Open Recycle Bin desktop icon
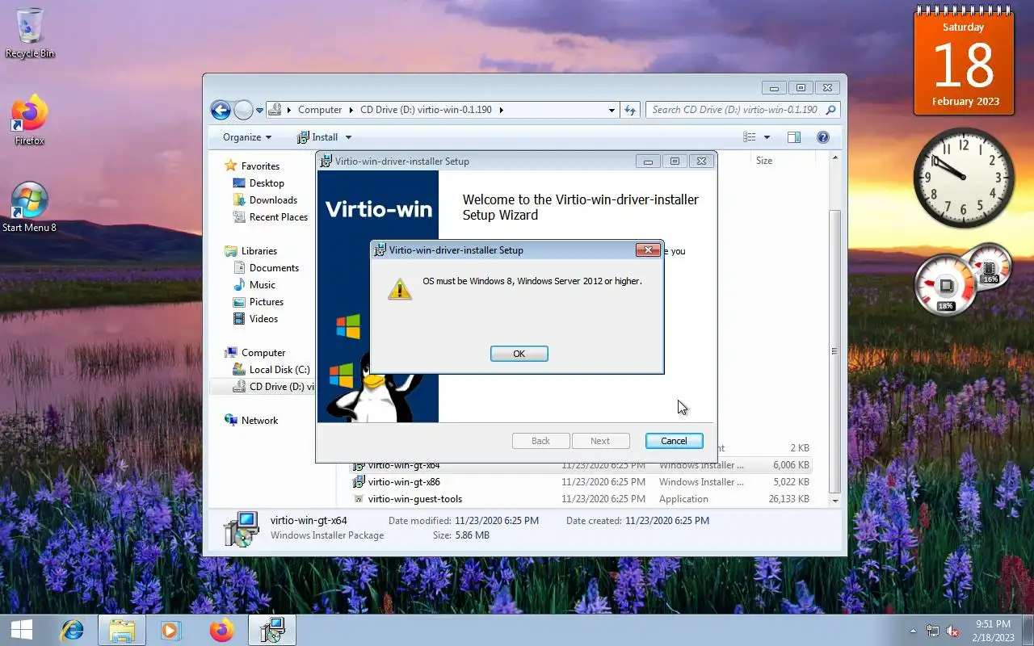 pos(30,34)
